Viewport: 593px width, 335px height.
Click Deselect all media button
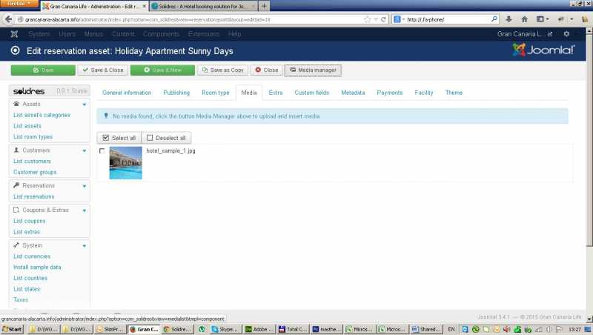tap(166, 138)
